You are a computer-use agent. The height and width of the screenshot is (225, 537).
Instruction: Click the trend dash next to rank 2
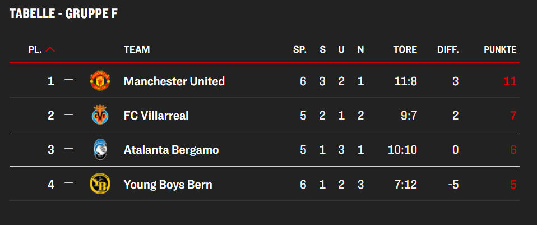point(69,114)
